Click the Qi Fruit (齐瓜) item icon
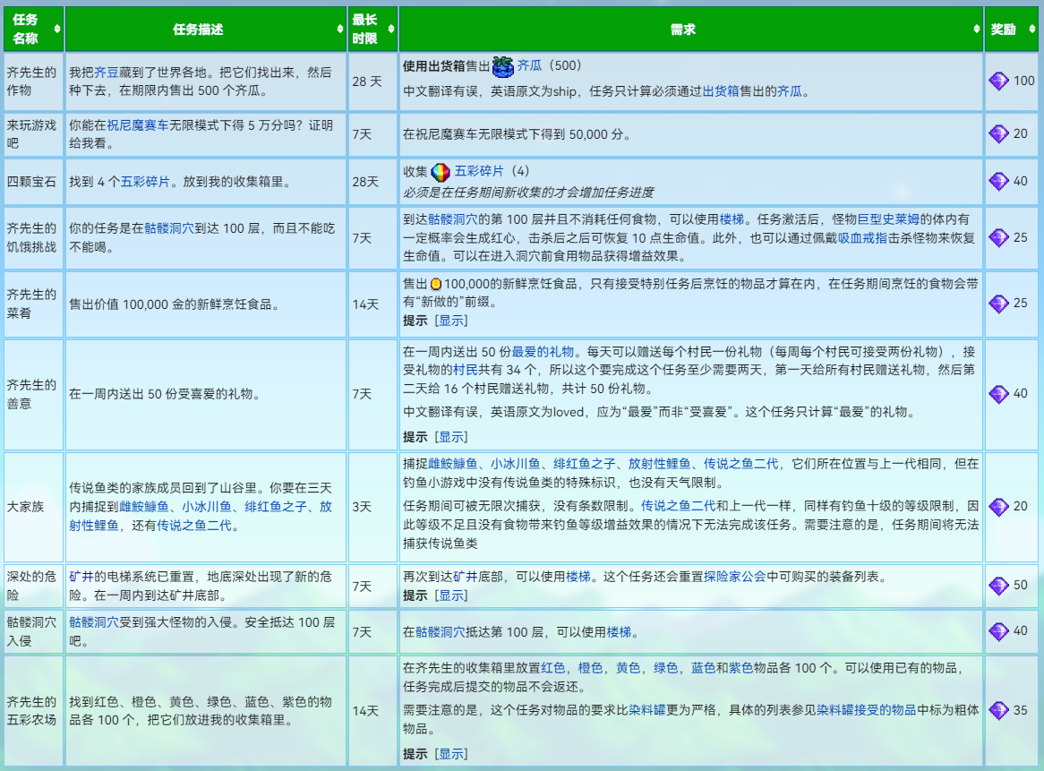The height and width of the screenshot is (771, 1044). (x=502, y=66)
